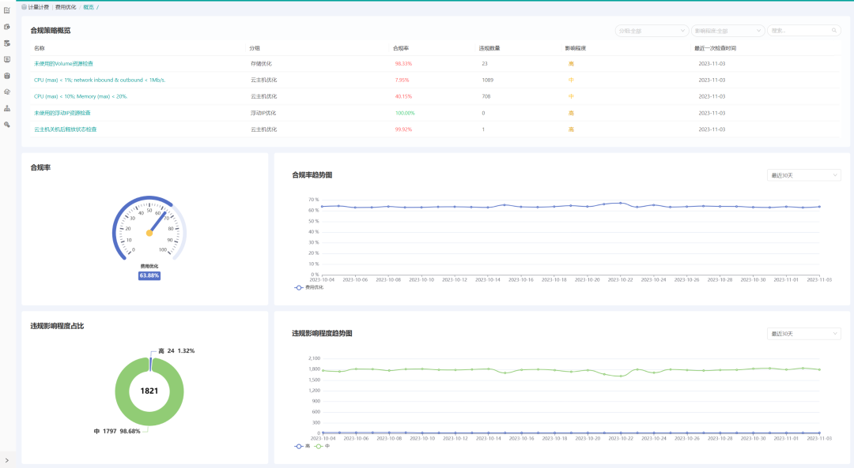Expand the sidebar with the bottom arrow
854x468 pixels.
tap(6, 460)
